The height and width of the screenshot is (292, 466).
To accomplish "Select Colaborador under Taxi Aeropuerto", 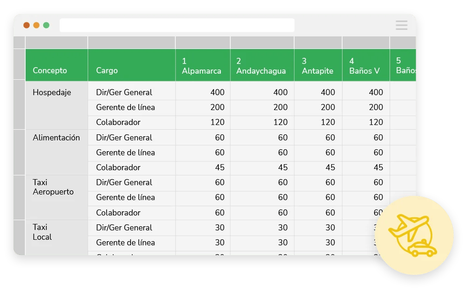I will pos(132,213).
